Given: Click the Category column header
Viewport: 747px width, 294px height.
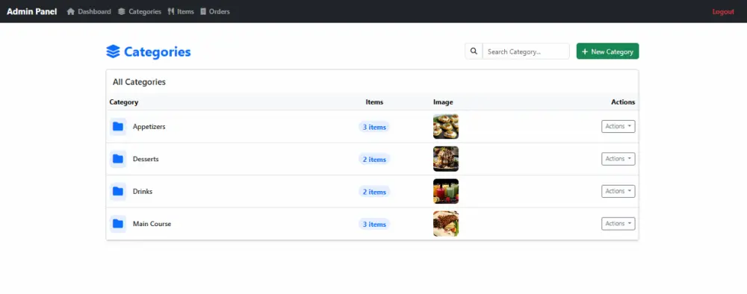Looking at the screenshot, I should (x=124, y=101).
